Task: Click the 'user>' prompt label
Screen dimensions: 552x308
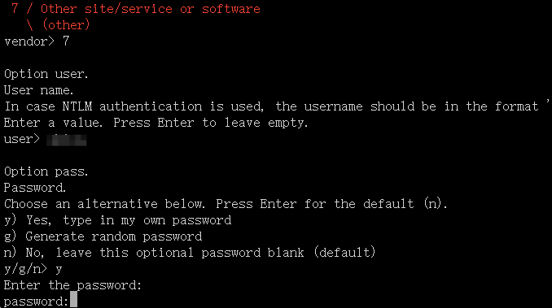Action: point(22,139)
